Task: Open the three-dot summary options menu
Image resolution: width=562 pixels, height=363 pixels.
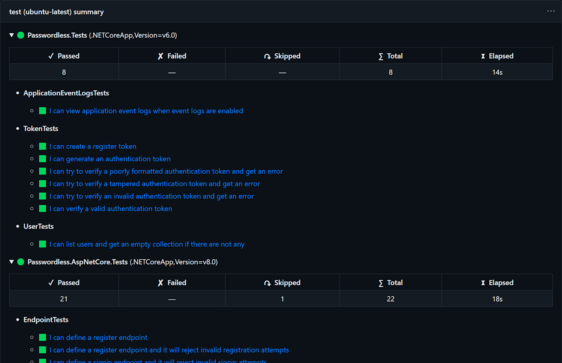Action: [x=551, y=11]
